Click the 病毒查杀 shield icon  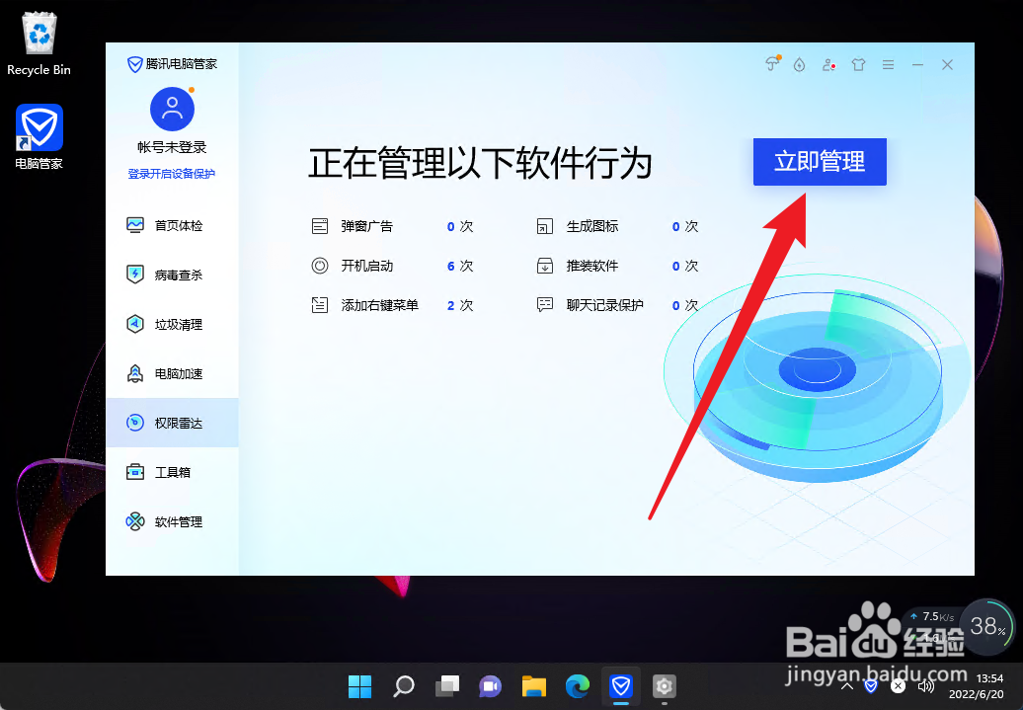point(135,275)
